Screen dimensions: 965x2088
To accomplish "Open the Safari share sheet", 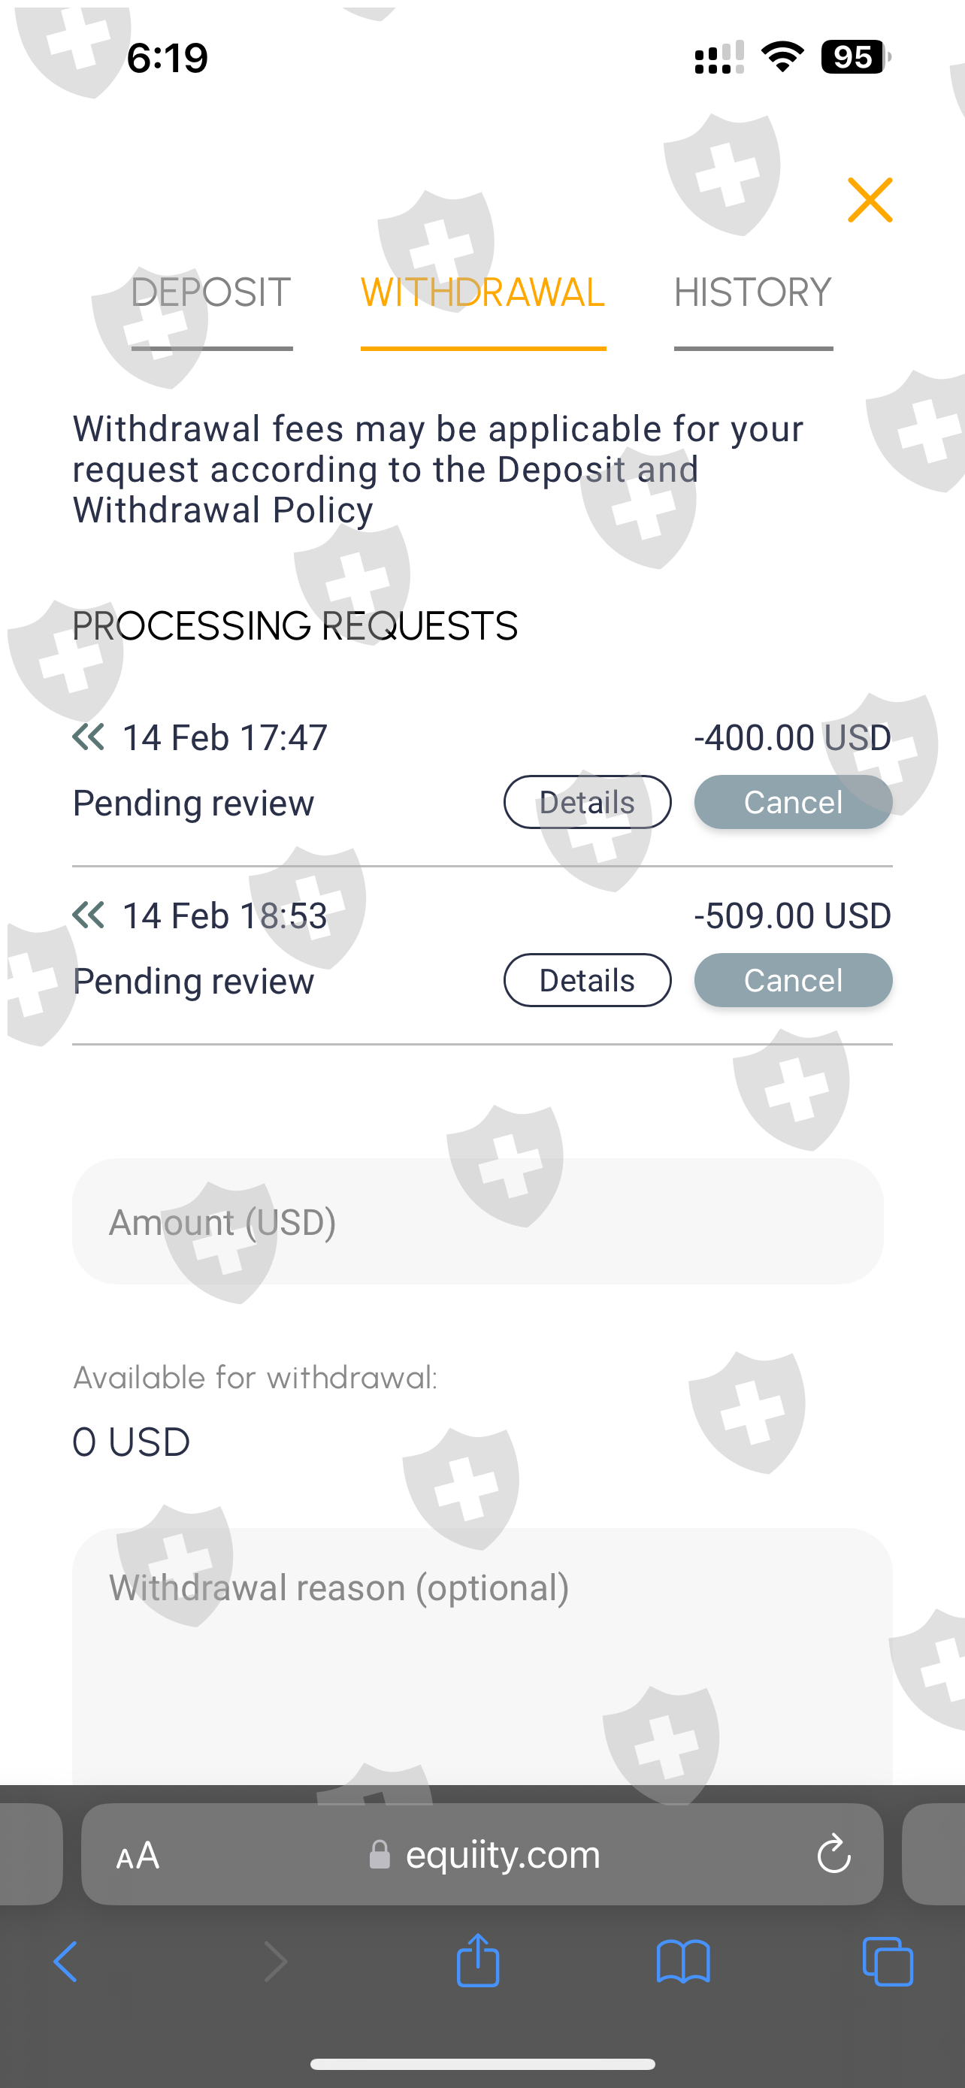I will click(x=478, y=1961).
